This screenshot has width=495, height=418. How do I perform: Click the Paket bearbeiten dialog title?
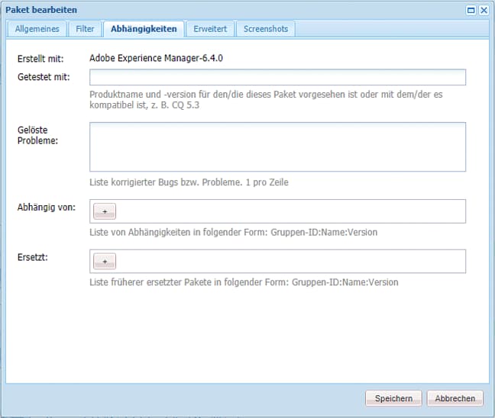(x=41, y=10)
